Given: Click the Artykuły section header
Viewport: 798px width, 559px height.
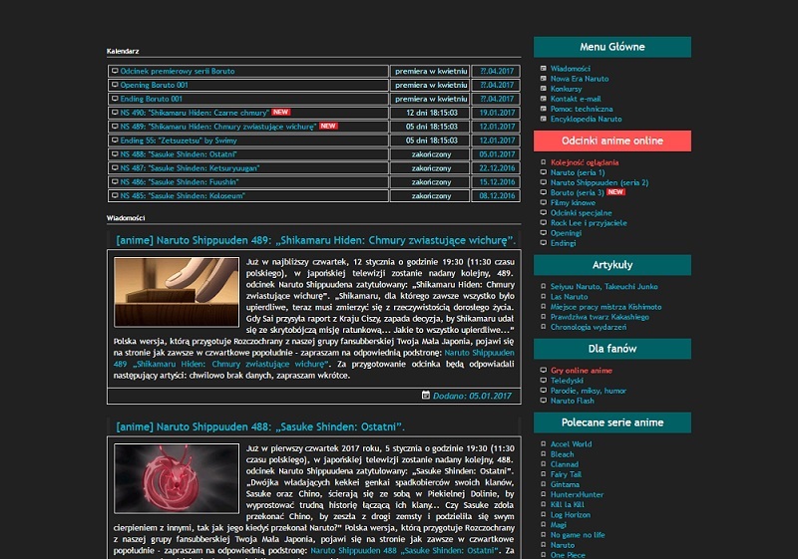Looking at the screenshot, I should (612, 265).
